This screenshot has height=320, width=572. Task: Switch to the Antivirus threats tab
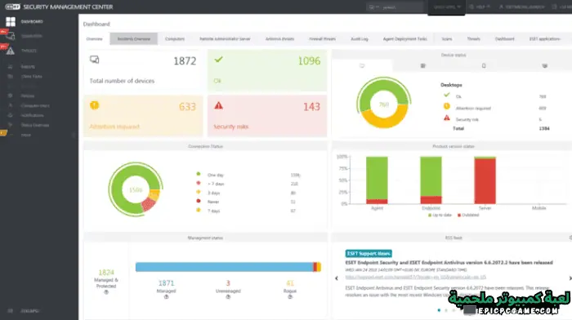279,38
